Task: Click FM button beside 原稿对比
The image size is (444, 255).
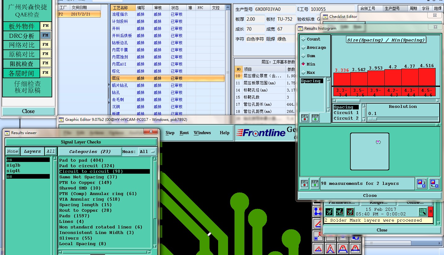Action: pyautogui.click(x=45, y=54)
